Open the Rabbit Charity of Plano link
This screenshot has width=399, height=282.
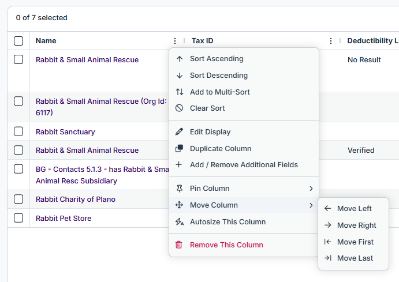[76, 199]
